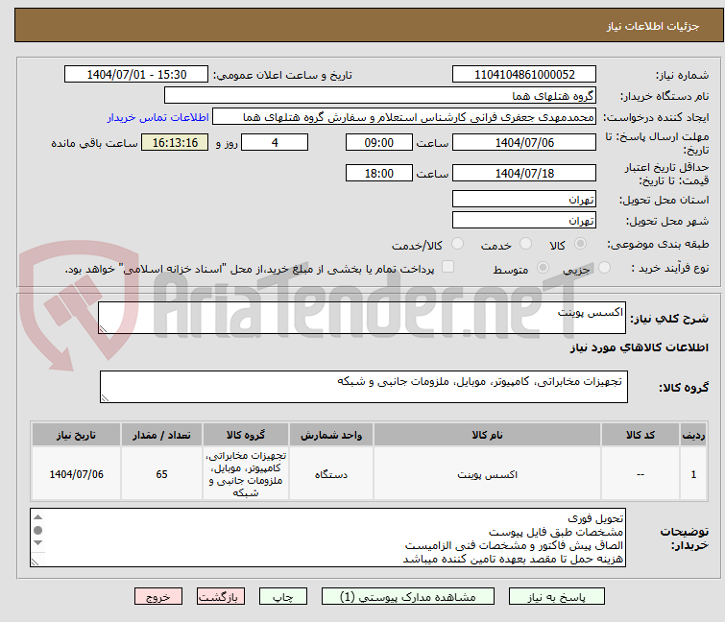The width and height of the screenshot is (725, 622).
Task: Open مشاهده مدارک پیوستی (1) attachments
Action: point(408,597)
